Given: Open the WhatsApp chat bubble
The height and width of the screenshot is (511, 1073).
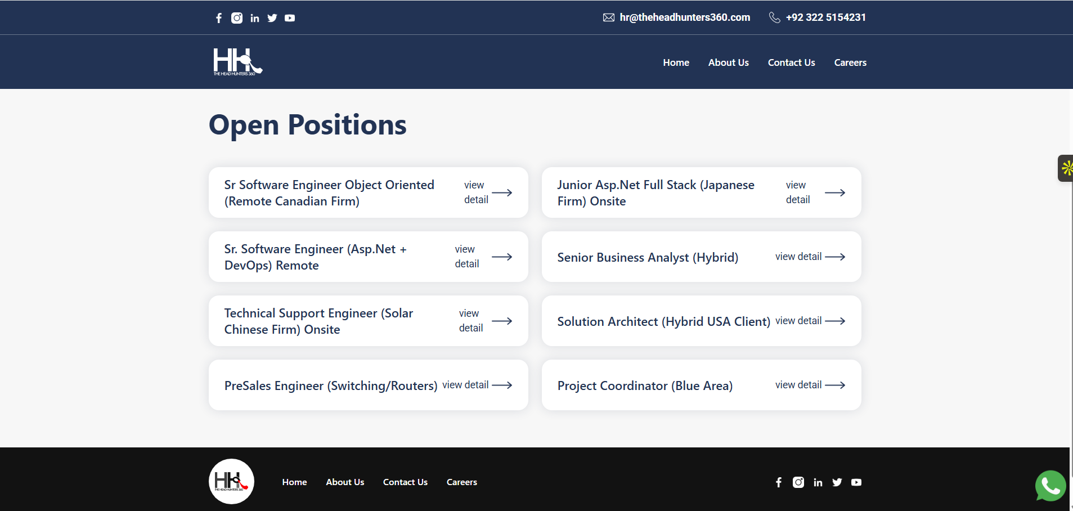Looking at the screenshot, I should click(x=1050, y=485).
